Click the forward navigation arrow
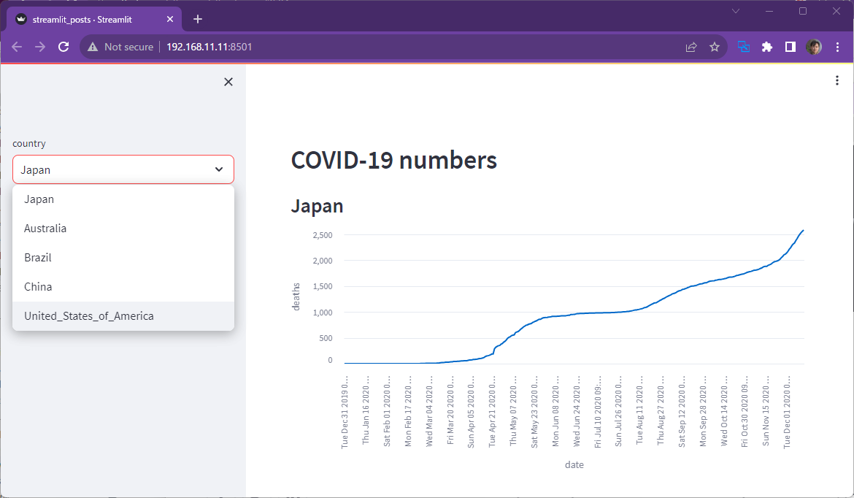854x498 pixels. tap(39, 46)
